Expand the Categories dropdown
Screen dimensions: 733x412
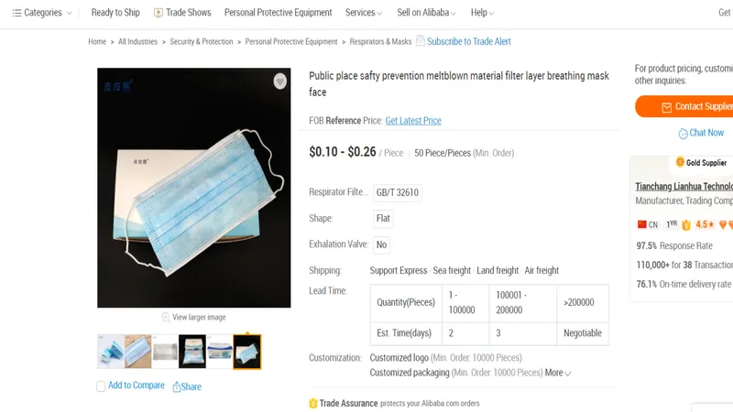(x=42, y=13)
